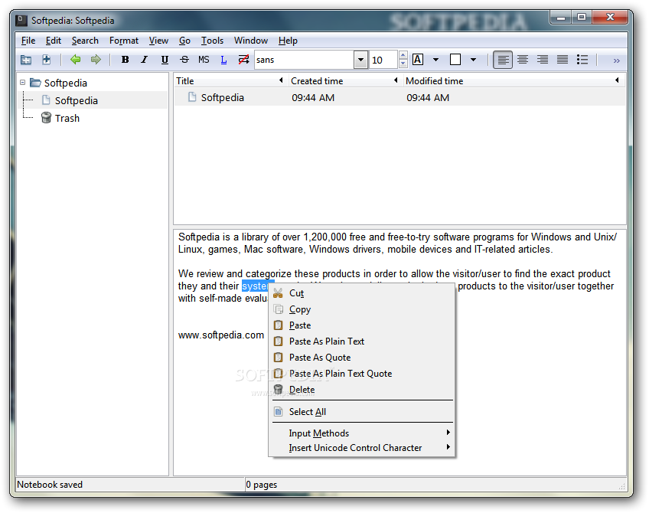The width and height of the screenshot is (649, 513).
Task: Choose Paste As Plain Text Quote
Action: pyautogui.click(x=362, y=374)
